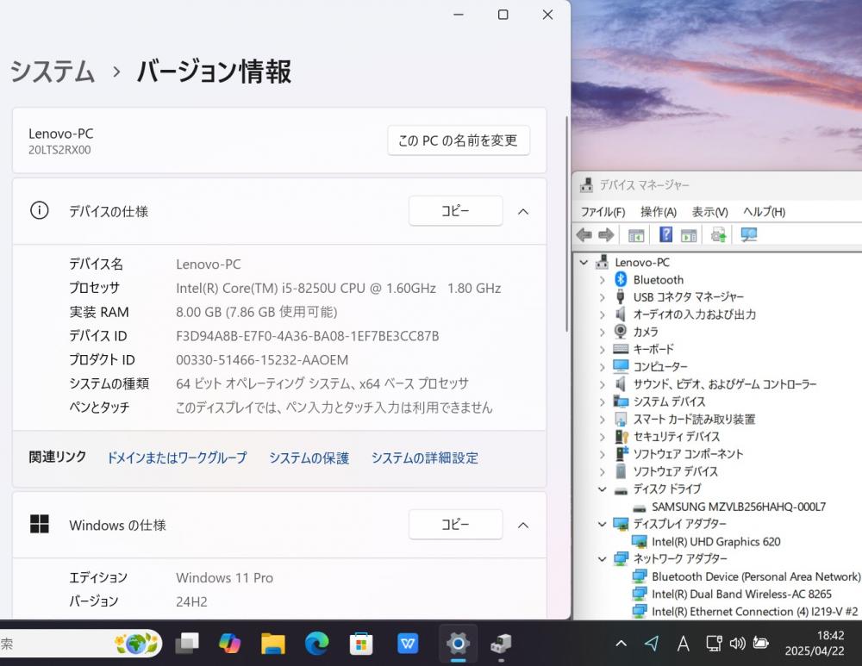The image size is (862, 666).
Task: Collapse the ネットワーク アダプター chevron
Action: click(x=602, y=559)
